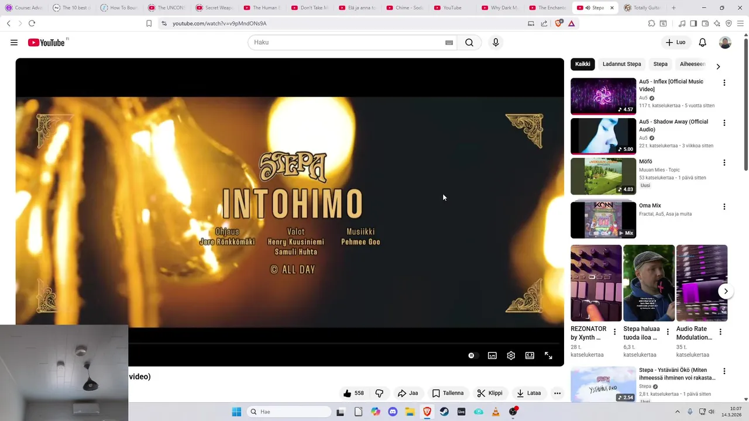Select the Aiheeseen filter chip

tap(693, 64)
